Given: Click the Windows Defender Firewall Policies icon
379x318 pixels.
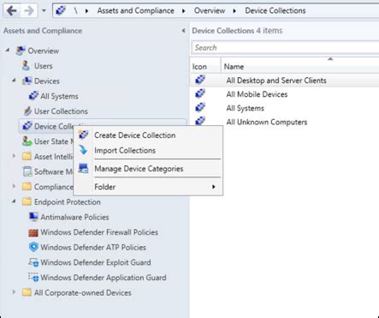Looking at the screenshot, I should (33, 232).
